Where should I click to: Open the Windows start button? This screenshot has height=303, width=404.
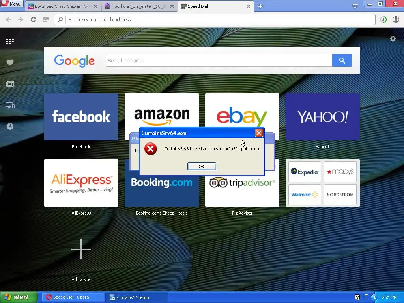click(18, 297)
